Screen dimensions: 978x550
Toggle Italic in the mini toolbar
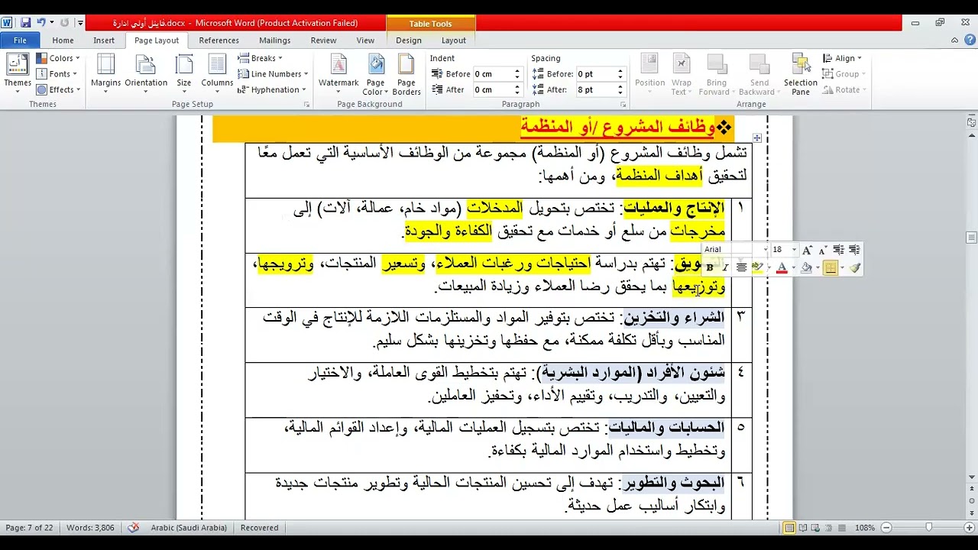coord(725,267)
